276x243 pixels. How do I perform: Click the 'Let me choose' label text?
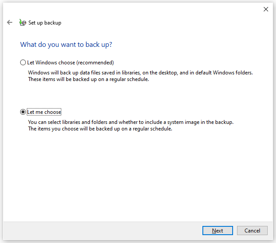pyautogui.click(x=44, y=112)
